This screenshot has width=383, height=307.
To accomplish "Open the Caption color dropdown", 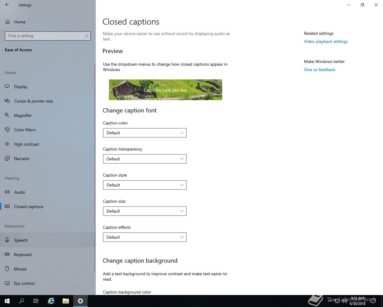I will 145,133.
